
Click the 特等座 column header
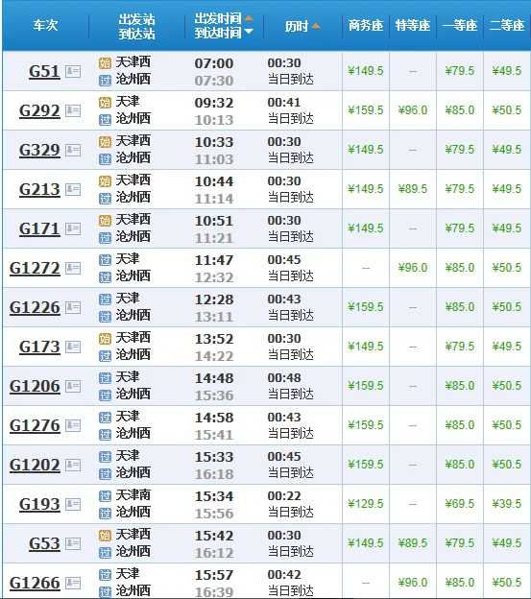pos(413,25)
